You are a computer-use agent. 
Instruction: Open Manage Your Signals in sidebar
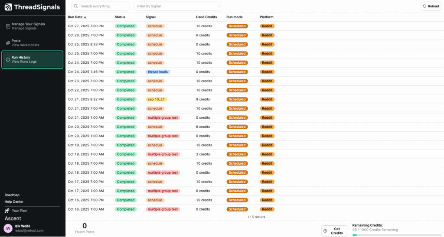[x=28, y=26]
